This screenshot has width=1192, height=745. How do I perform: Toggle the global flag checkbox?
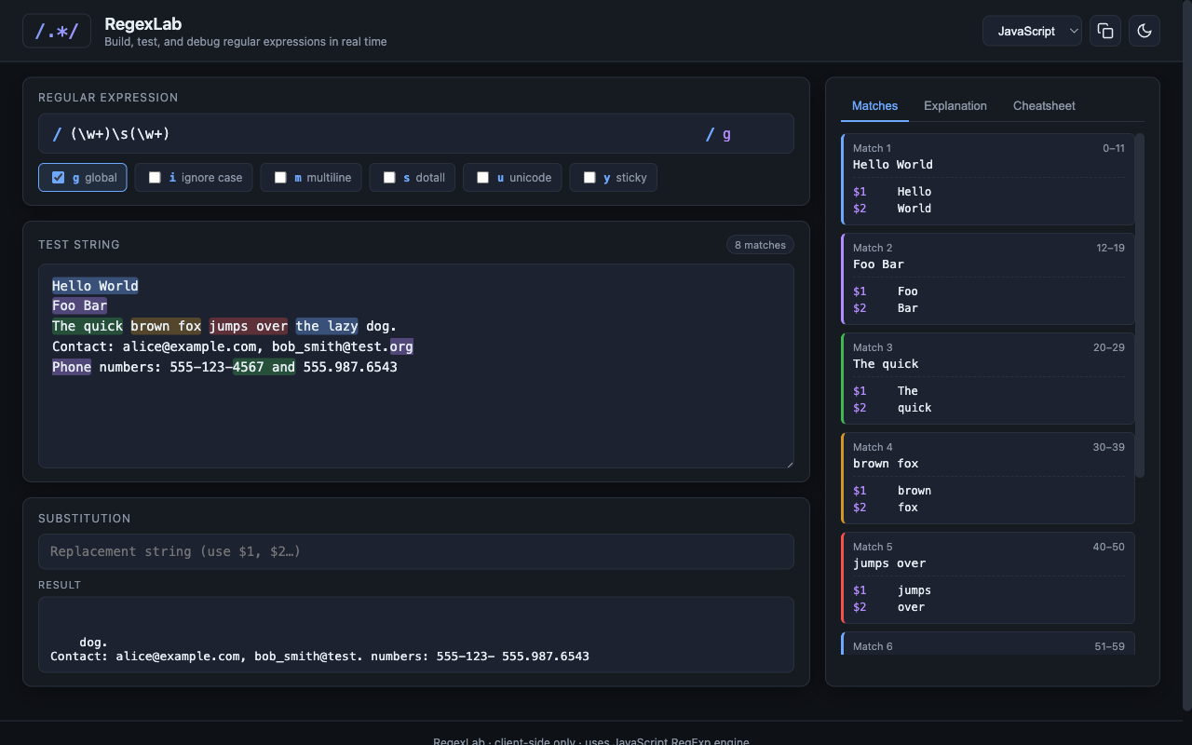(x=59, y=178)
